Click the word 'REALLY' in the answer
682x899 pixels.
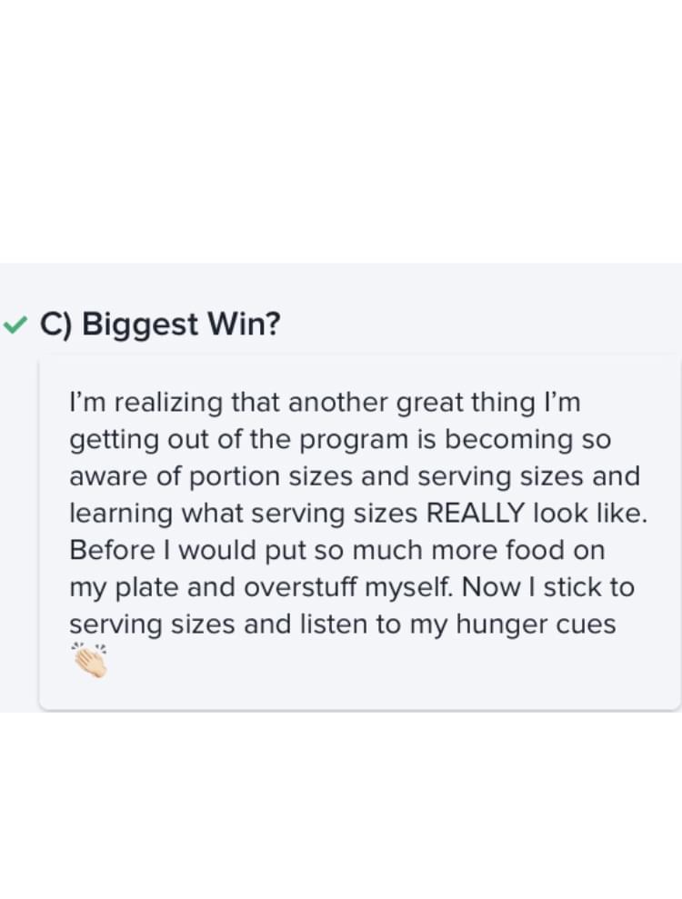click(476, 513)
